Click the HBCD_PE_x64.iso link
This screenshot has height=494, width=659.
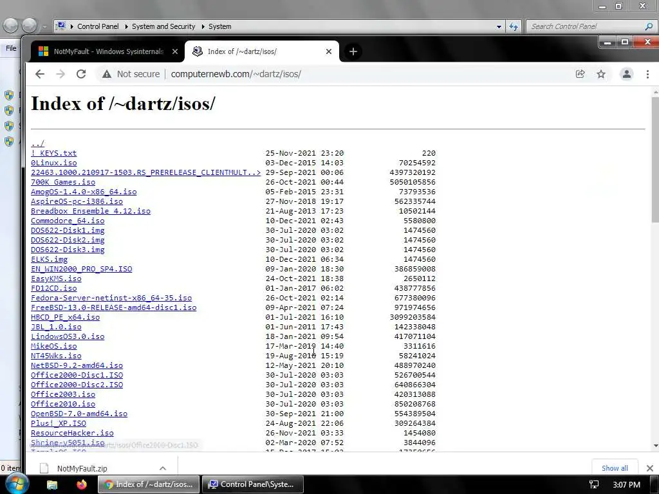pos(65,318)
